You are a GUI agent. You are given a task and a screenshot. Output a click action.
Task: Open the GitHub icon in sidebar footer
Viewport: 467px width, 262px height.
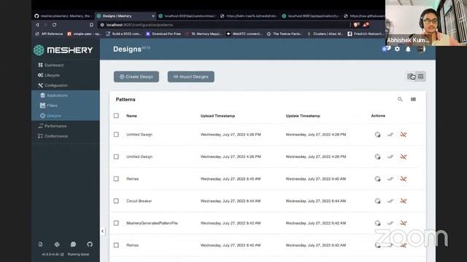(x=90, y=245)
